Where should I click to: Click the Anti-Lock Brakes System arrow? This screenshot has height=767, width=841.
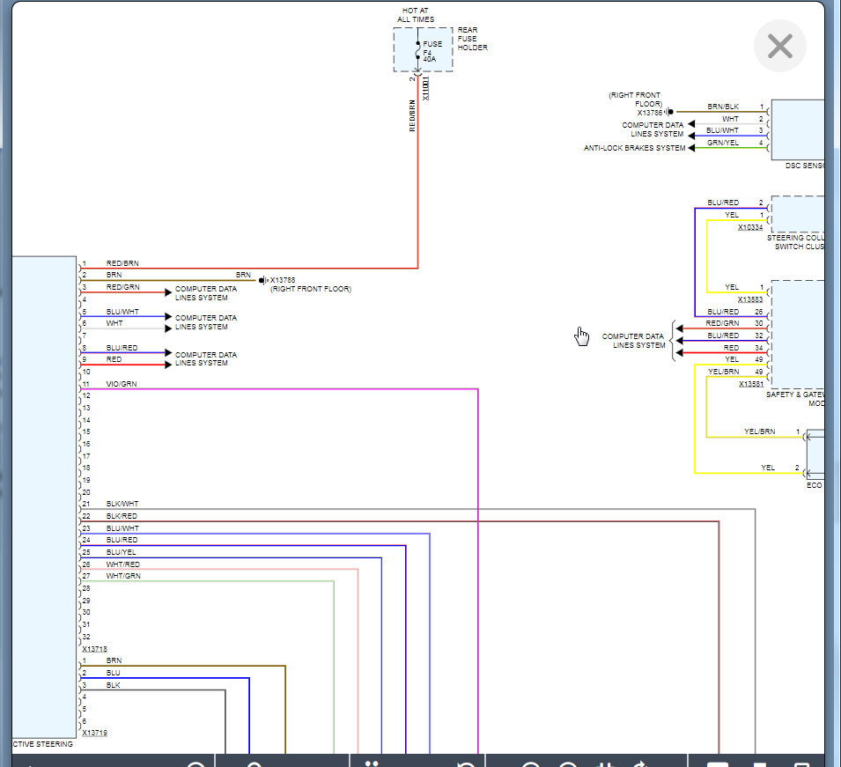click(x=692, y=148)
